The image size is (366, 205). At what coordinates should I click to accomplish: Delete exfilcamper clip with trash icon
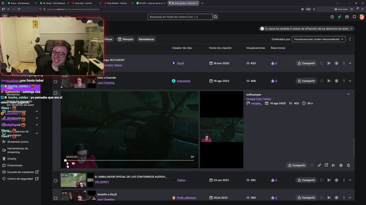click(348, 165)
